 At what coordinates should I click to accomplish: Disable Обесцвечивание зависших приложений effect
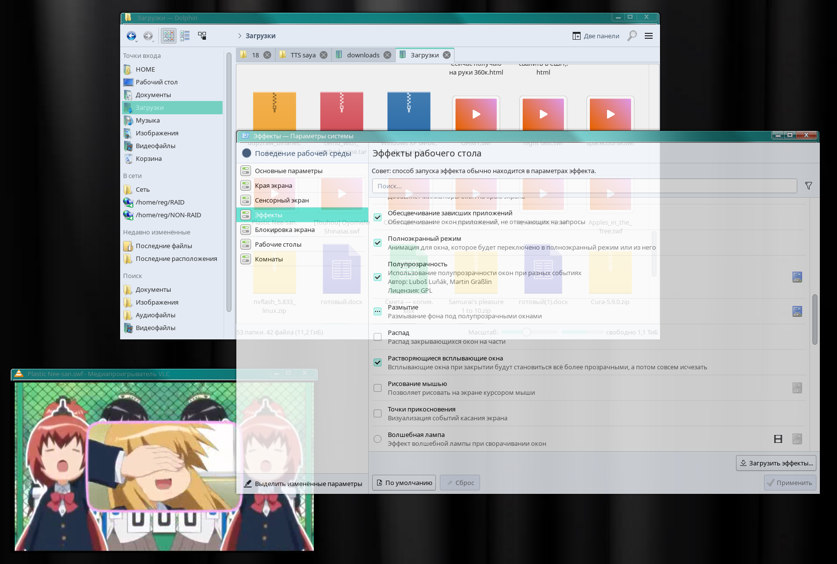[x=378, y=217]
